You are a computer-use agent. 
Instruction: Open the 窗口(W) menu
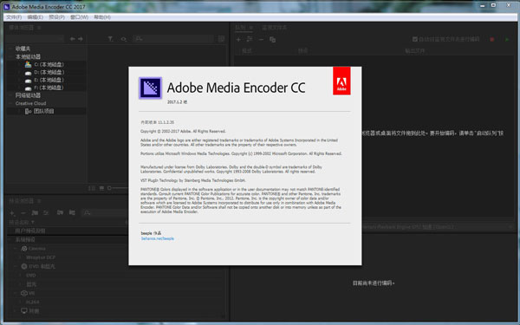tap(79, 17)
